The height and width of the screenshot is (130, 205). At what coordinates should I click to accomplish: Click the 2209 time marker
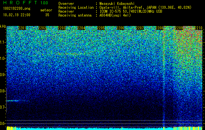[179, 28]
